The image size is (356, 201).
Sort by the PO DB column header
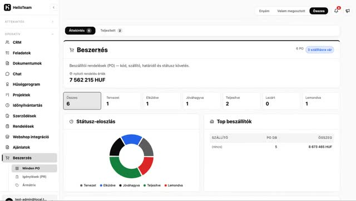(272, 138)
